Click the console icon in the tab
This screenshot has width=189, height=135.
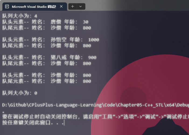[7, 6]
